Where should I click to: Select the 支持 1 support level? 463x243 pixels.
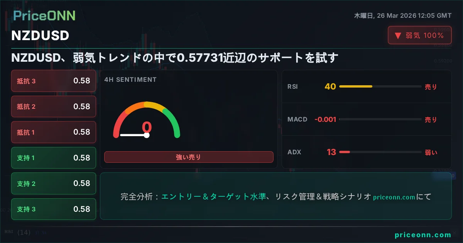[54, 158]
